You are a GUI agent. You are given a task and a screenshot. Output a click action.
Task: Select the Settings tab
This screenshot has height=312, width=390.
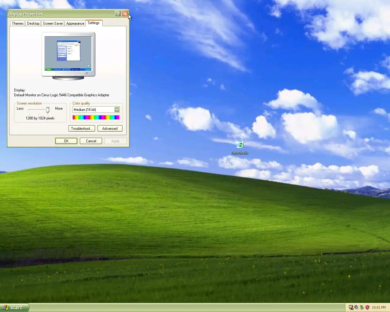(x=94, y=23)
